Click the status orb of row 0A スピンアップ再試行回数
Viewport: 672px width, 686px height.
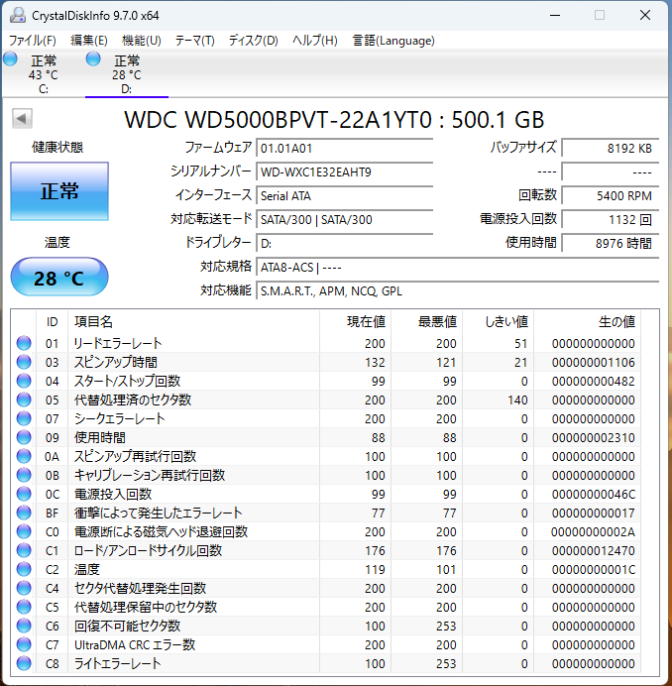(x=24, y=456)
